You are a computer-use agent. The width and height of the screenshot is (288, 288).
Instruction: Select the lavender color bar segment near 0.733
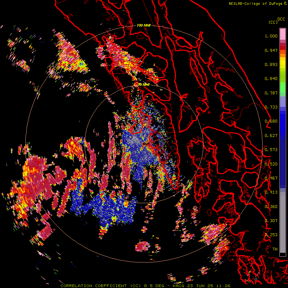point(283,101)
